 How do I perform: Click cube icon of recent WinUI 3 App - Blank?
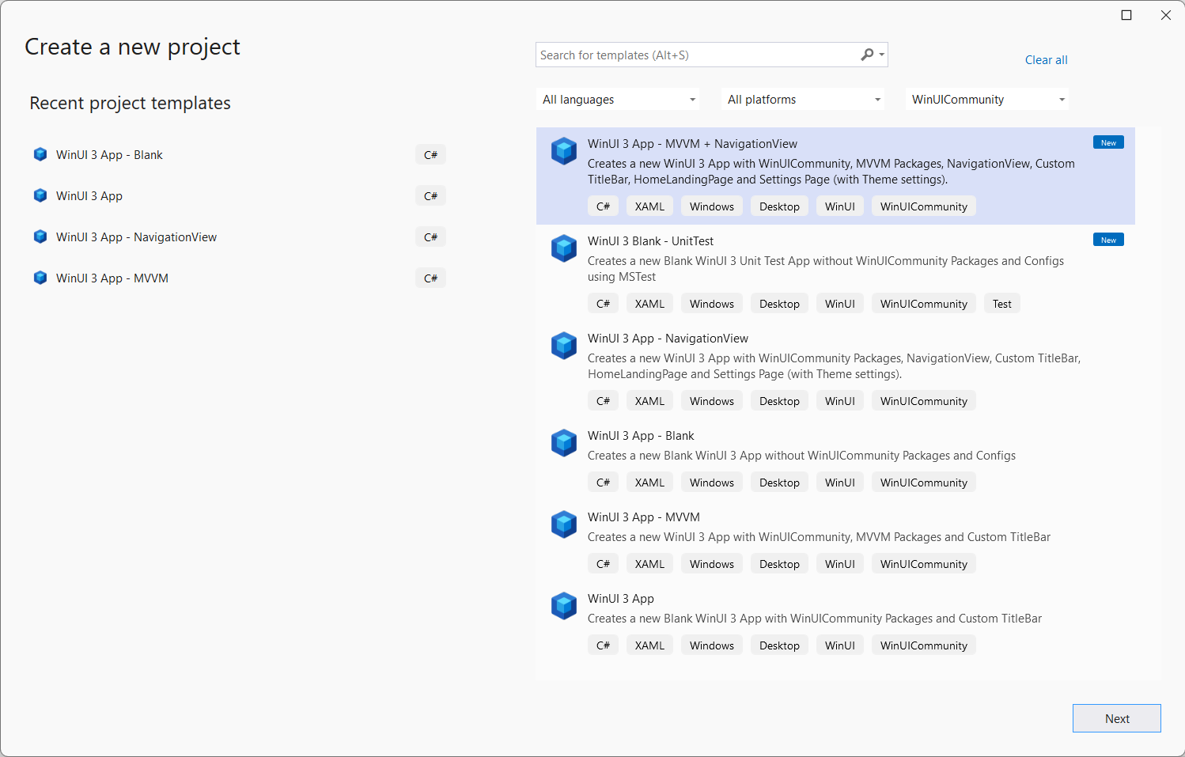click(x=40, y=154)
